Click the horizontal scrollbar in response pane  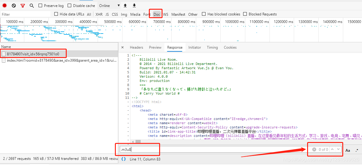138,141
